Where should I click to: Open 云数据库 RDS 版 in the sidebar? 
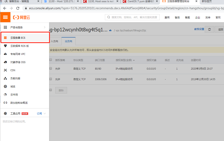point(20,46)
